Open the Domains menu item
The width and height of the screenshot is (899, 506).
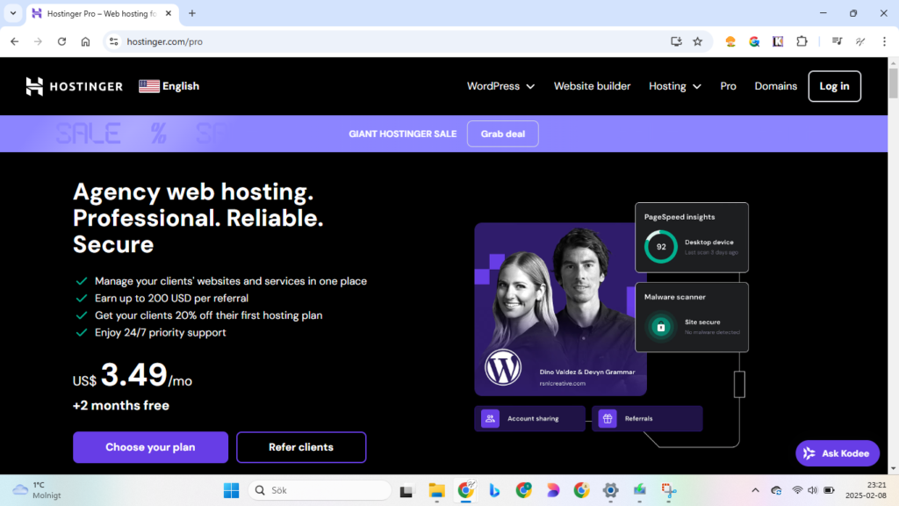pos(776,86)
